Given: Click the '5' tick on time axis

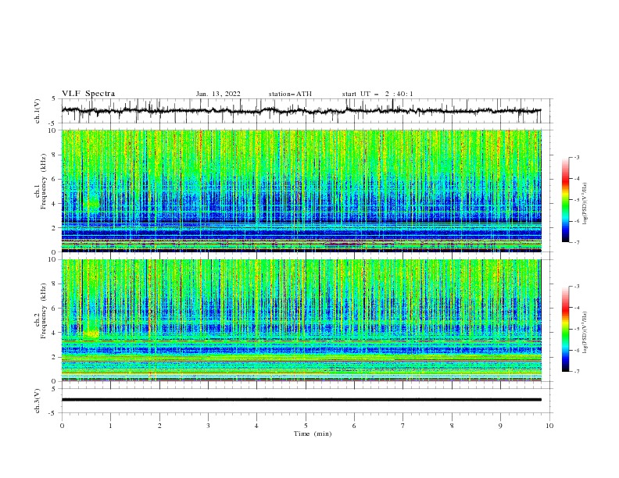Looking at the screenshot, I should pos(306,426).
